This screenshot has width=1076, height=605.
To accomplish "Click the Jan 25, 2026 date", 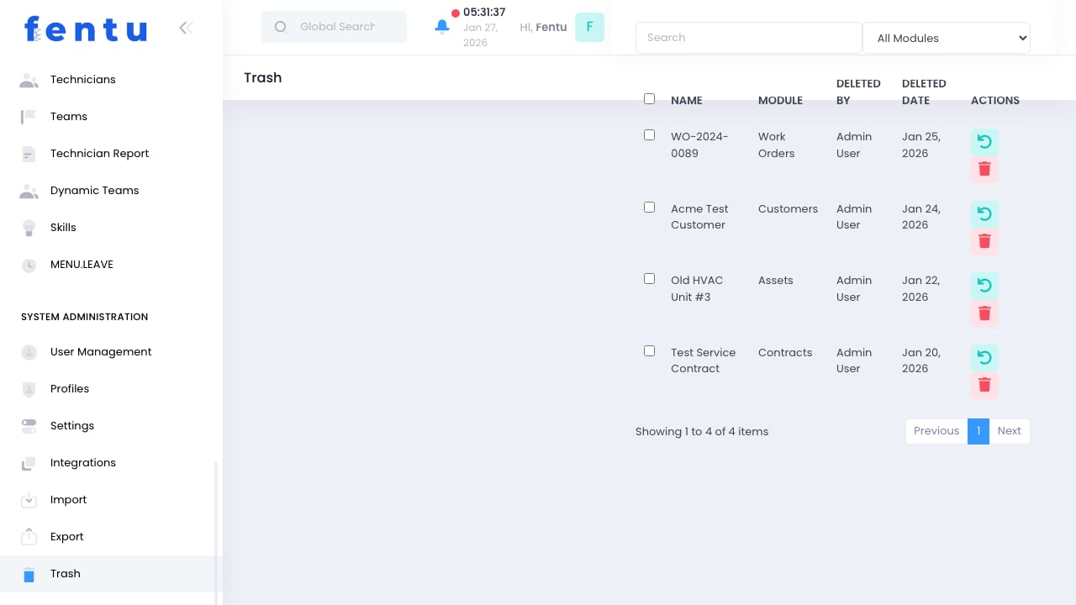I will pos(921,145).
